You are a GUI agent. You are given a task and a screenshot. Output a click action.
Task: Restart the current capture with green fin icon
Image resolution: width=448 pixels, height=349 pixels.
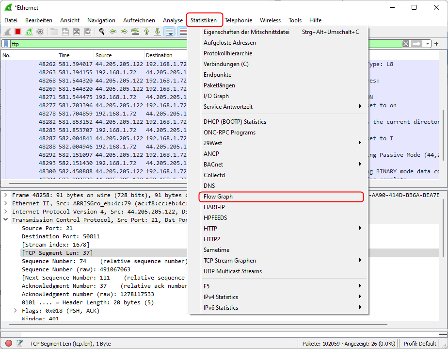(x=29, y=32)
